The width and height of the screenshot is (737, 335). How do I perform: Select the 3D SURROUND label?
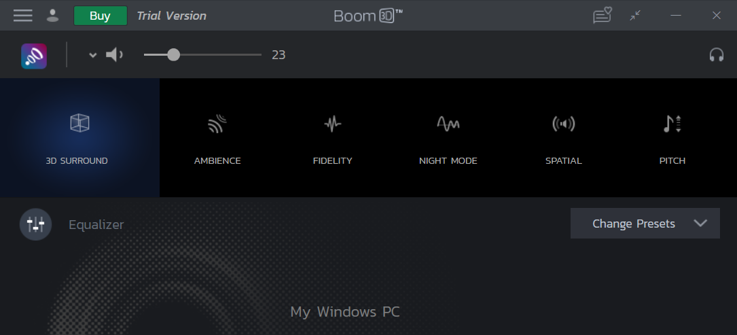[77, 161]
